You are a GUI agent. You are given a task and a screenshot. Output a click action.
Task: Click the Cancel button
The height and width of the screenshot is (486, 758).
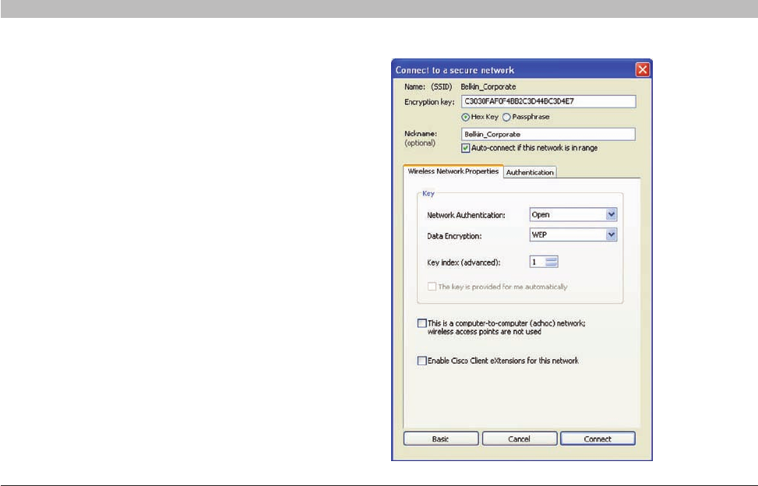click(x=519, y=438)
